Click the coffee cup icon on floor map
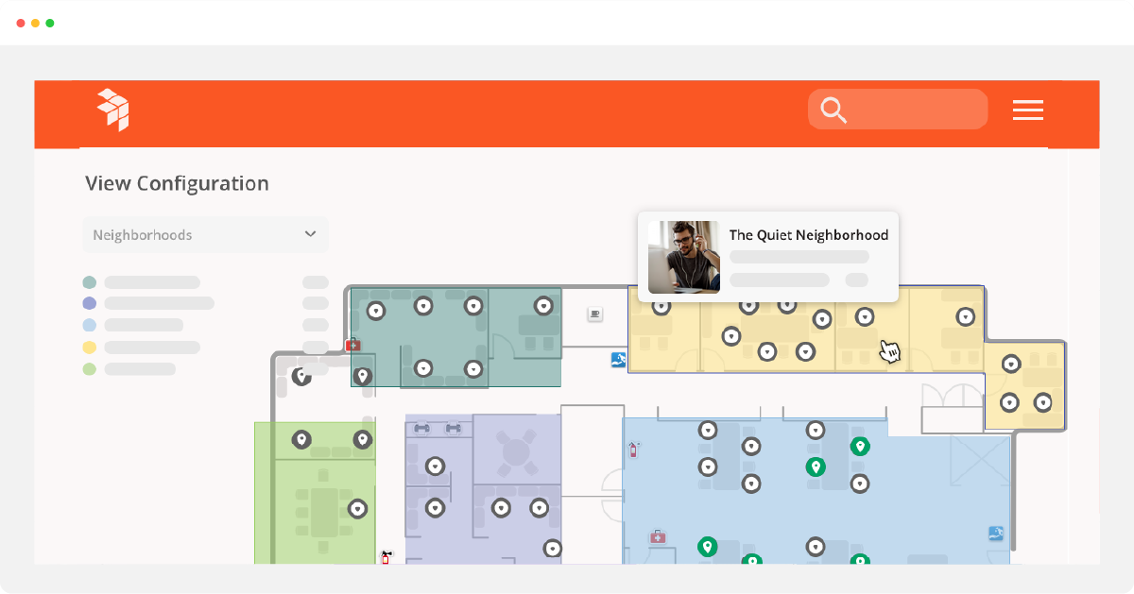 coord(594,314)
